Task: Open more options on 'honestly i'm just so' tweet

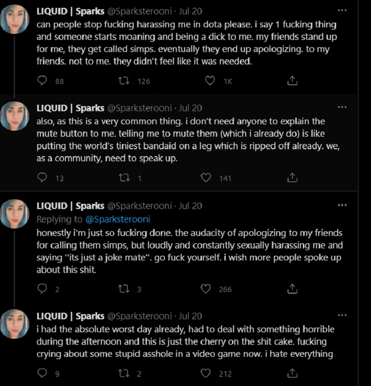Action: tap(342, 205)
